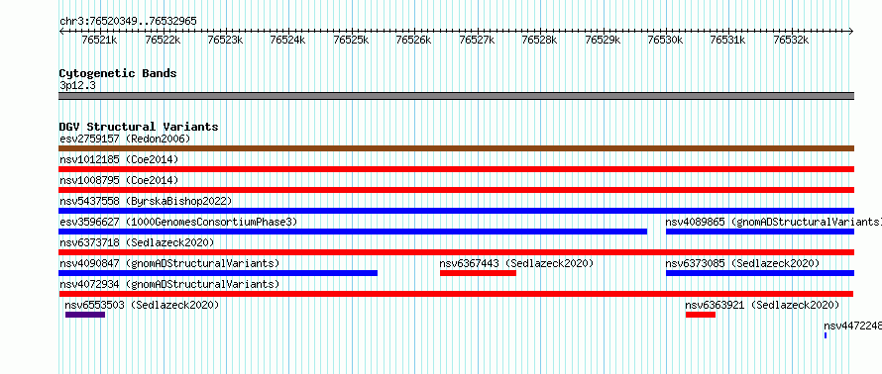Click the 3p12.3 band label
The height and width of the screenshot is (374, 882).
pyautogui.click(x=77, y=85)
